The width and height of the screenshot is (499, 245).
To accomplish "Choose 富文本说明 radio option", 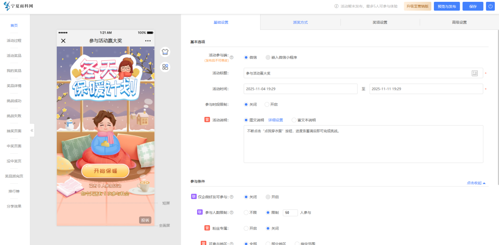I will pos(294,120).
